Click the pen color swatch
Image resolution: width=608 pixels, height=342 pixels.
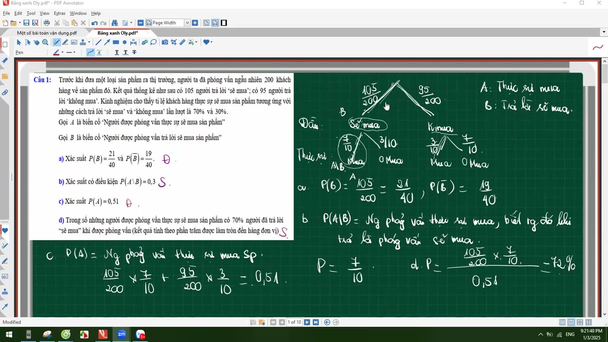click(x=56, y=52)
